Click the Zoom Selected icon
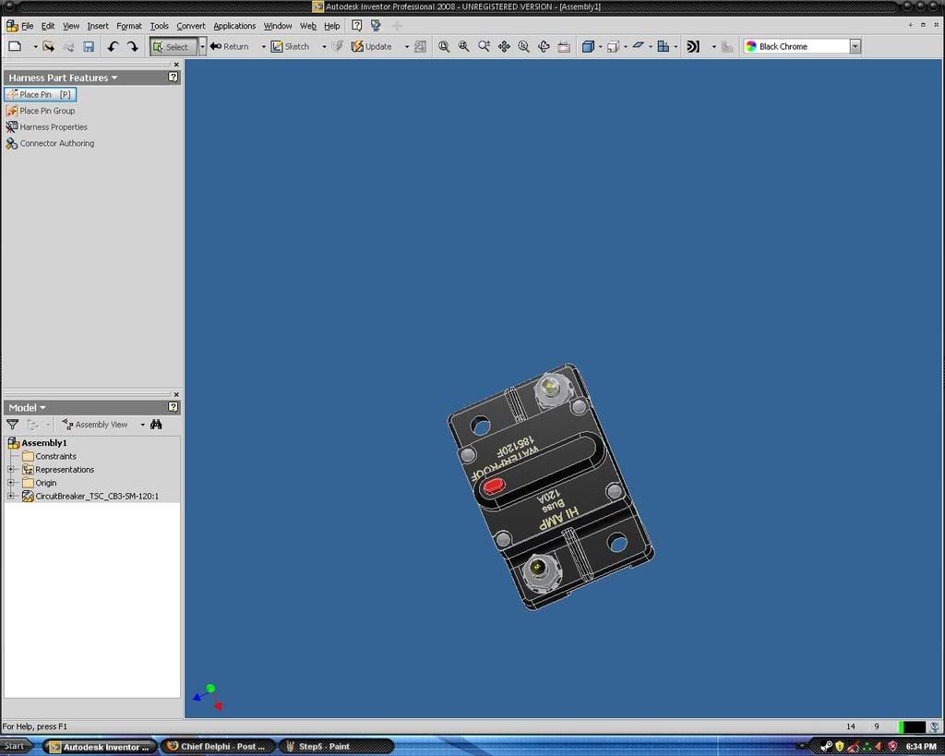Image resolution: width=945 pixels, height=756 pixels. [524, 46]
